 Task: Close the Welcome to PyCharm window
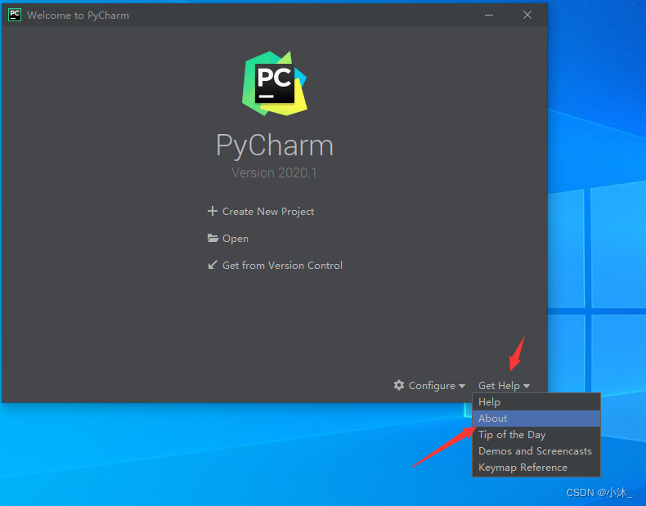pyautogui.click(x=527, y=15)
